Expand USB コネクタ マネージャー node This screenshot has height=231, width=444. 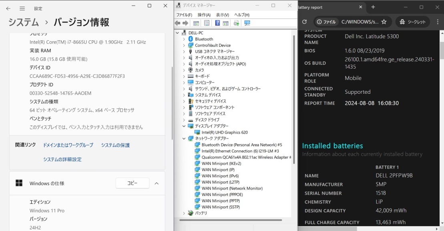[x=184, y=51]
